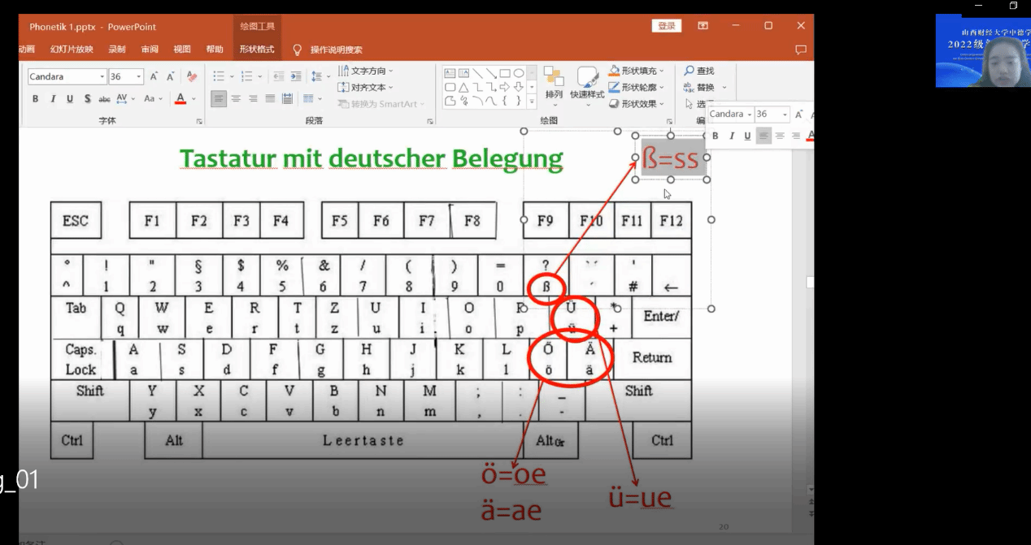The width and height of the screenshot is (1031, 545).
Task: Toggle Bold in the ribbon font group
Action: pos(35,99)
